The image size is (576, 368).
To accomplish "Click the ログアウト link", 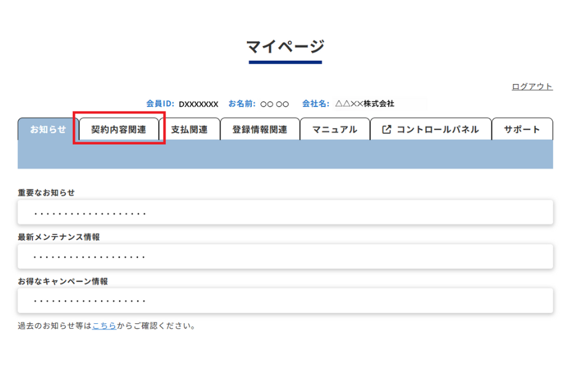I will (532, 86).
